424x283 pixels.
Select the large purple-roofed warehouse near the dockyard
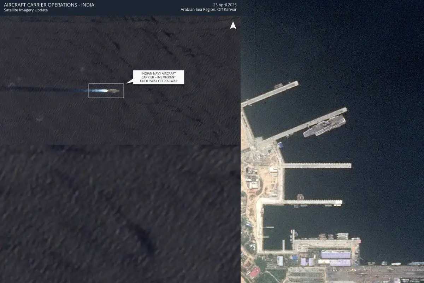(336, 255)
